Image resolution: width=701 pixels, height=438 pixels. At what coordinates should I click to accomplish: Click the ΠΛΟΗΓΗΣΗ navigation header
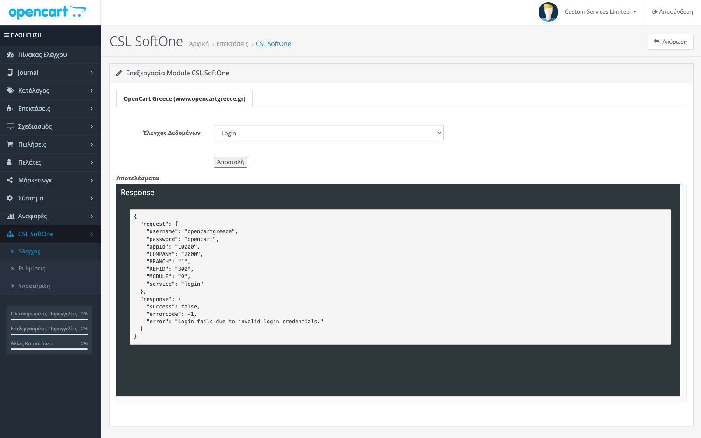50,35
